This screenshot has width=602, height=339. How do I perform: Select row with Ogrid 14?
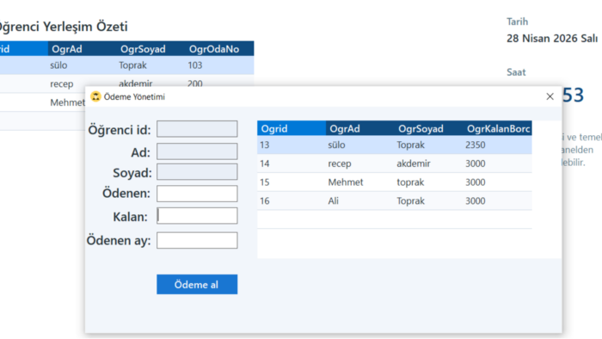(x=394, y=163)
